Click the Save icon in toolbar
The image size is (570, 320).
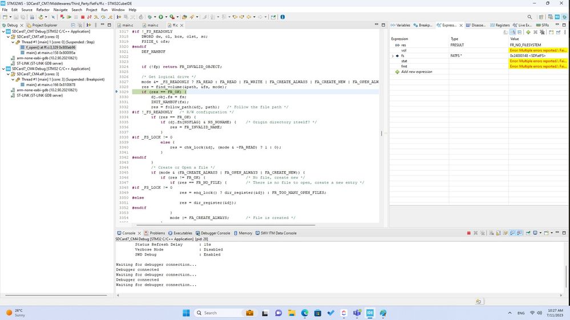coord(16,17)
